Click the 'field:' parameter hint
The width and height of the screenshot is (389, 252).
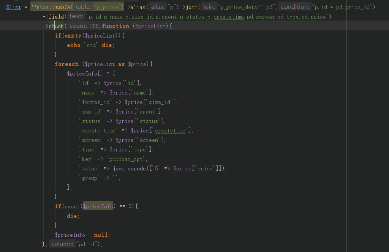coord(76,16)
